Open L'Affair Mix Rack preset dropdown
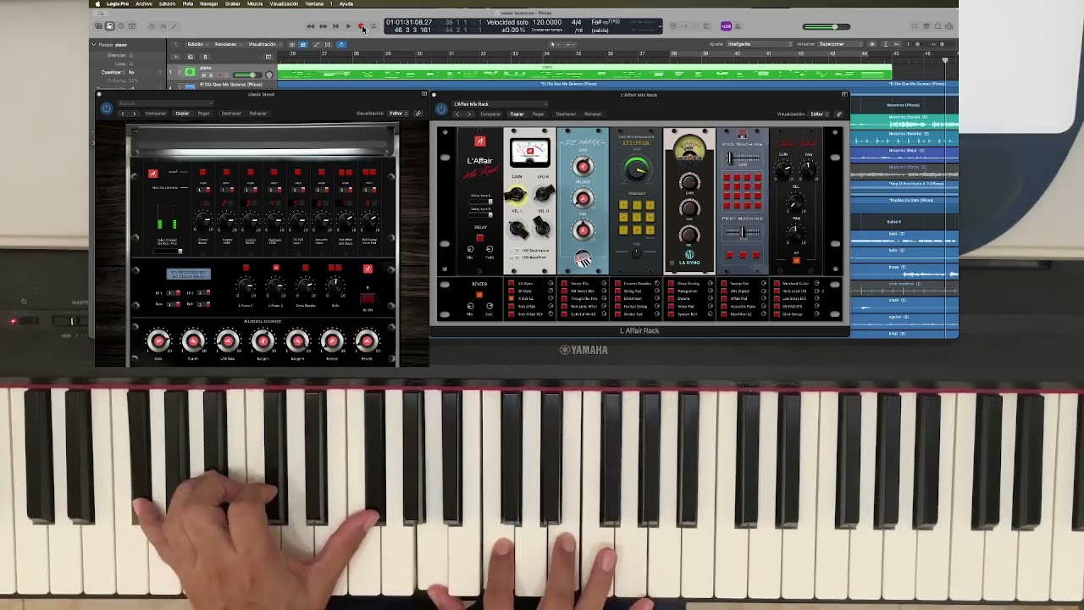 pyautogui.click(x=500, y=104)
